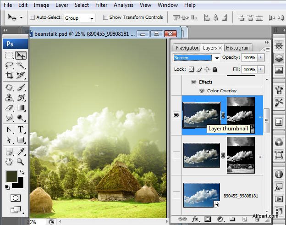The height and width of the screenshot is (225, 286).
Task: Open the Auto-Select Group dropdown
Action: coord(79,18)
